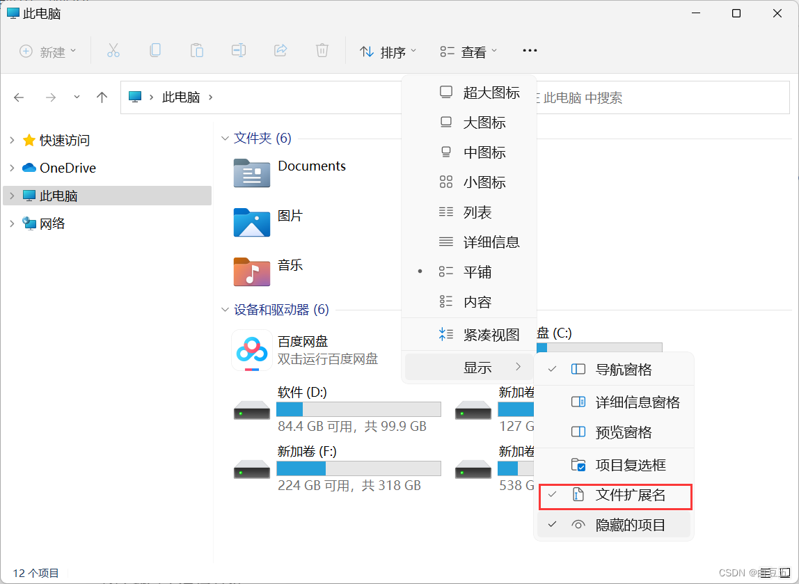Collapse the 设备和驱动器 (6) group
The height and width of the screenshot is (584, 799).
point(225,309)
